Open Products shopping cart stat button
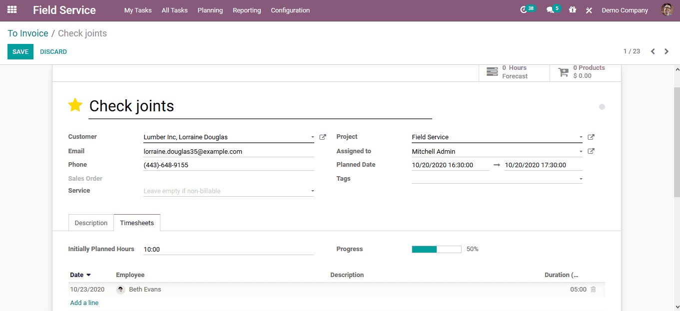680x311 pixels. coord(585,72)
